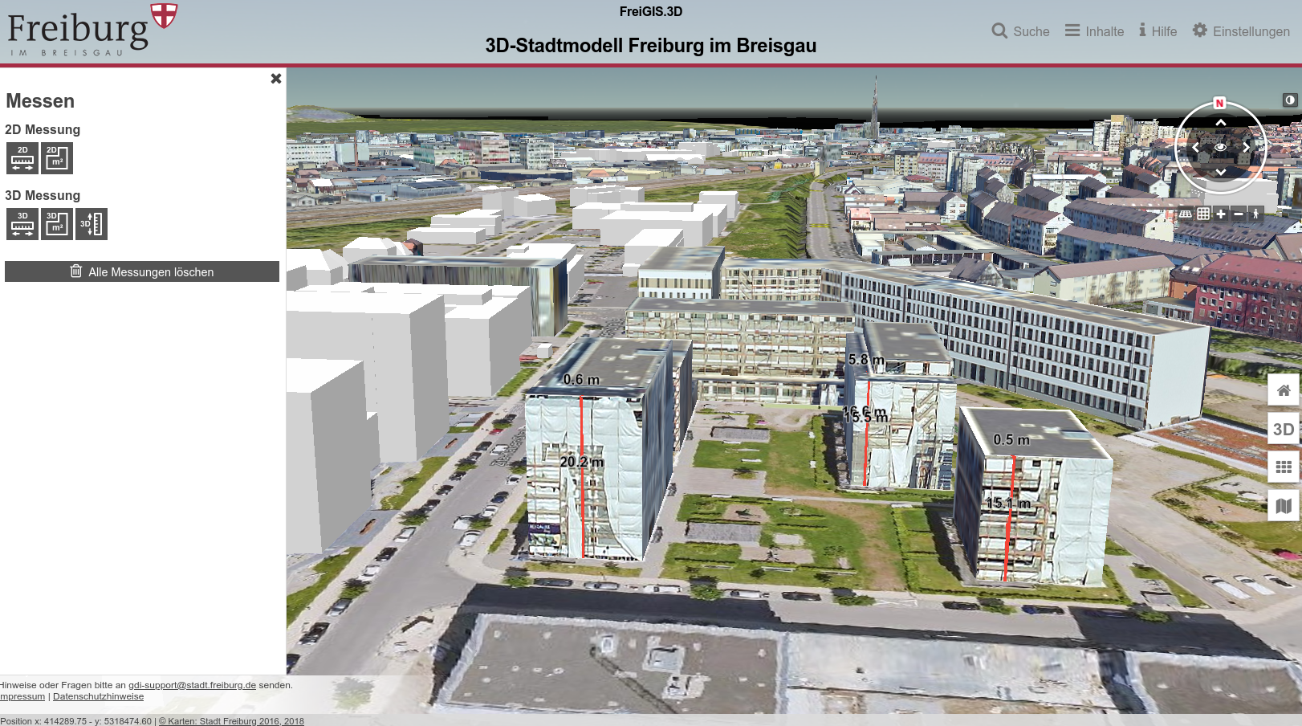Open the apps grid in the right sidebar
Viewport: 1302px width, 726px height.
1283,466
